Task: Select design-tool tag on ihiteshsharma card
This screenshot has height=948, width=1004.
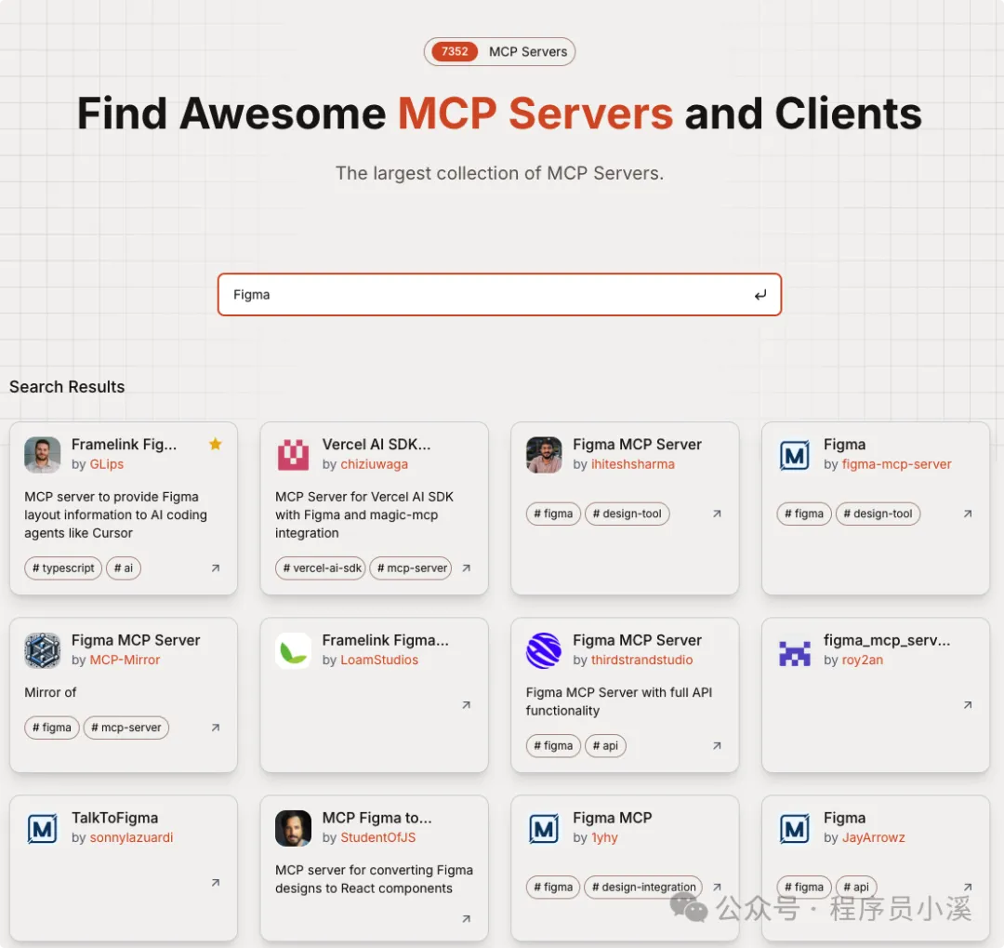Action: [627, 514]
